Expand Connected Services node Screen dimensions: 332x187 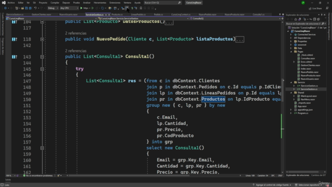(x=290, y=35)
